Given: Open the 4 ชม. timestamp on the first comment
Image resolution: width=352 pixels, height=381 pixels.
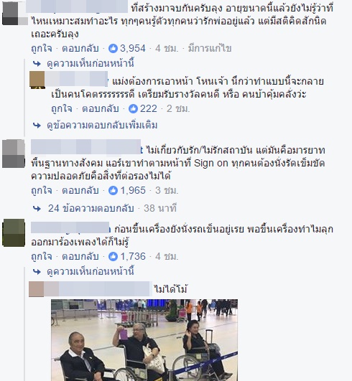Looking at the screenshot, I should tap(167, 48).
